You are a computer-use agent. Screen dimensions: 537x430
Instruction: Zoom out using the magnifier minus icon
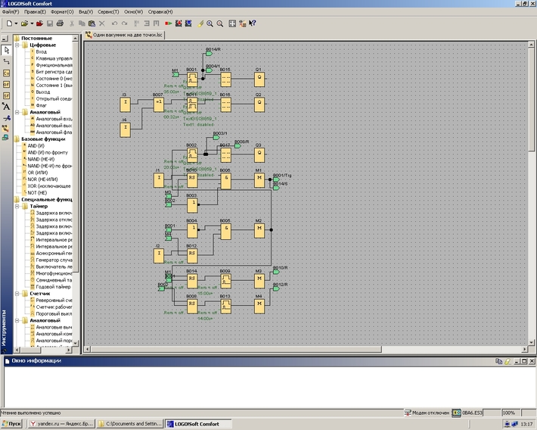pos(220,23)
